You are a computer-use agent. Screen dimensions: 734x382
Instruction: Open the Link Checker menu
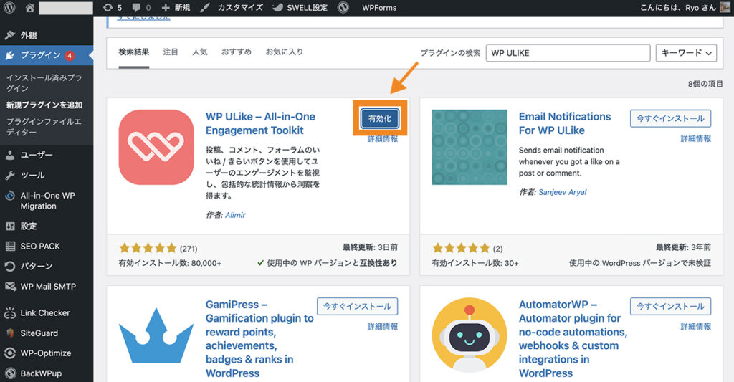(45, 313)
